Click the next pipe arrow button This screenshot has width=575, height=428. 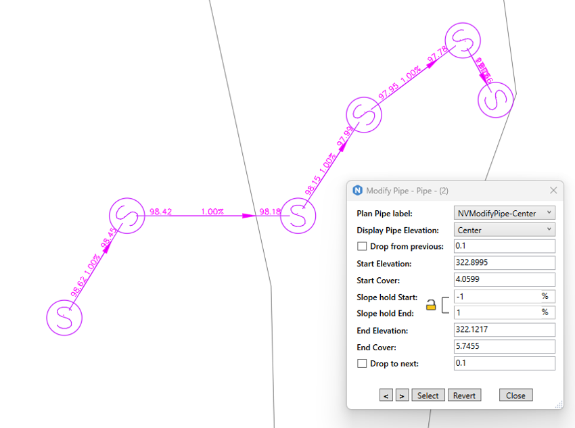point(402,396)
